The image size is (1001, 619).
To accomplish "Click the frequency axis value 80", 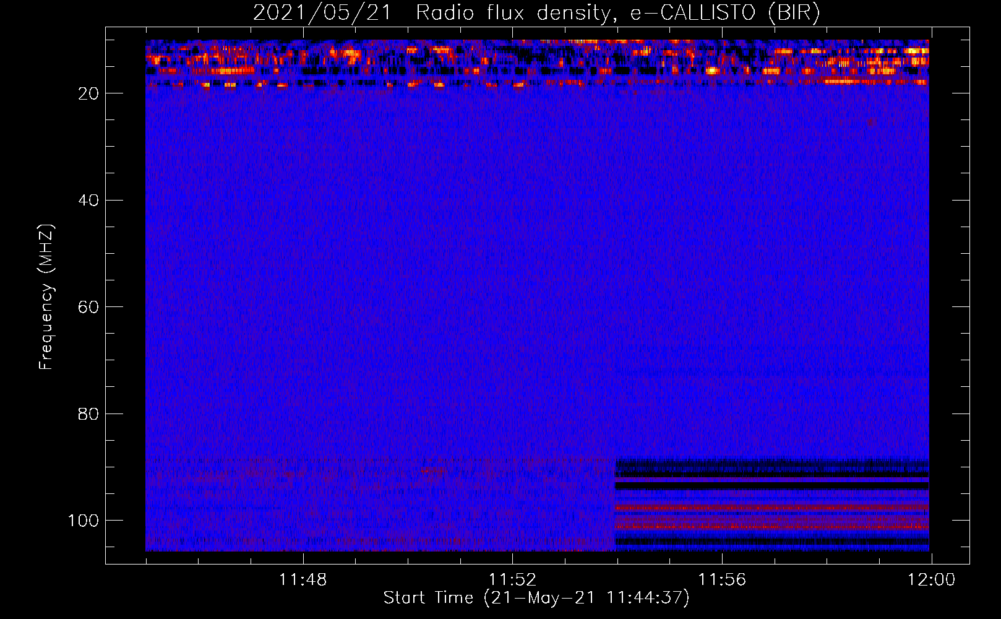I will coord(88,413).
